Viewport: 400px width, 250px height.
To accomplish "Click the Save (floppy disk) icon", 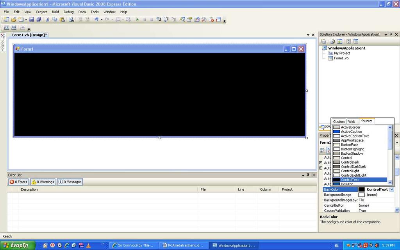I will [31, 20].
